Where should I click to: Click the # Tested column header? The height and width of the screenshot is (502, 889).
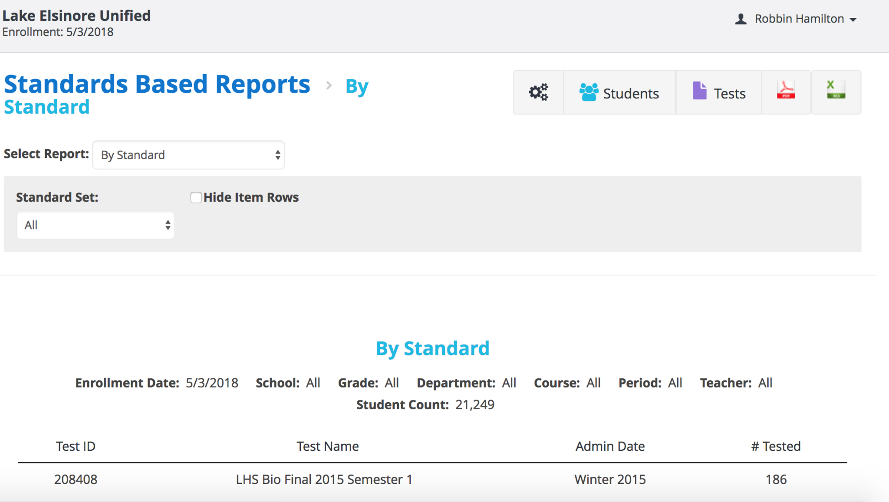(x=776, y=446)
